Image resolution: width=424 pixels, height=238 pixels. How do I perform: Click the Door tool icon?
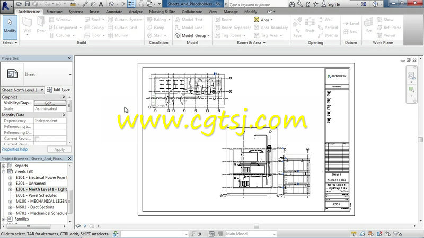pos(41,25)
